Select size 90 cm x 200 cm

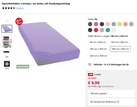click(x=98, y=42)
